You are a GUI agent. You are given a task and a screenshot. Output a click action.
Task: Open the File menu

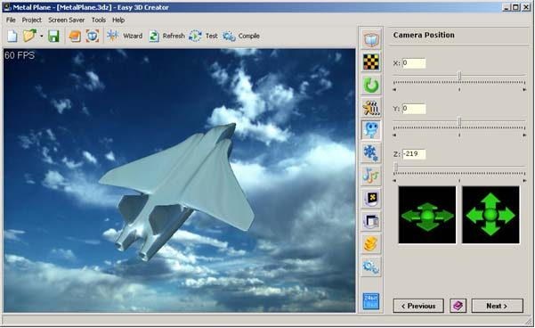11,20
